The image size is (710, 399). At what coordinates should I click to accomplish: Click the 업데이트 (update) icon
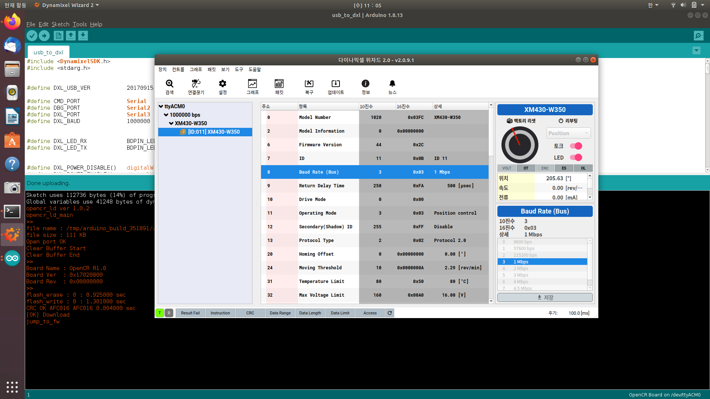coord(336,84)
